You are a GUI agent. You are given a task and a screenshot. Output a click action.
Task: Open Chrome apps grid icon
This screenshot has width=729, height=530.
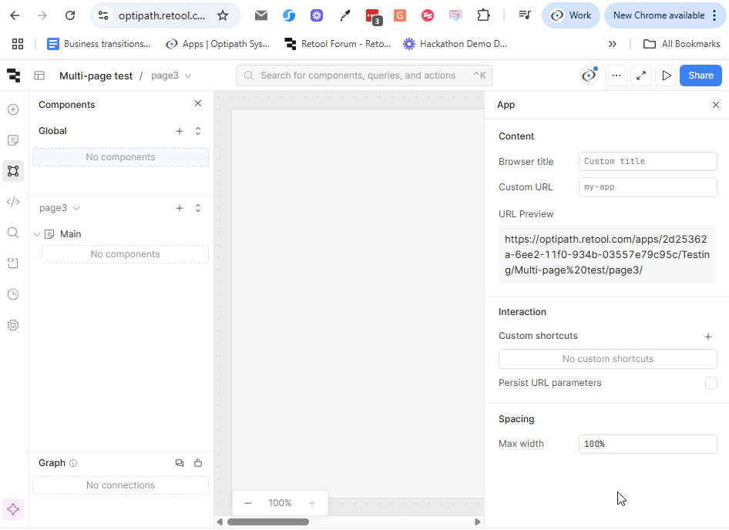click(x=18, y=44)
